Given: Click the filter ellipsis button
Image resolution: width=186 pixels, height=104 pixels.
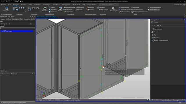Looking at the screenshot, I should pos(34,24).
